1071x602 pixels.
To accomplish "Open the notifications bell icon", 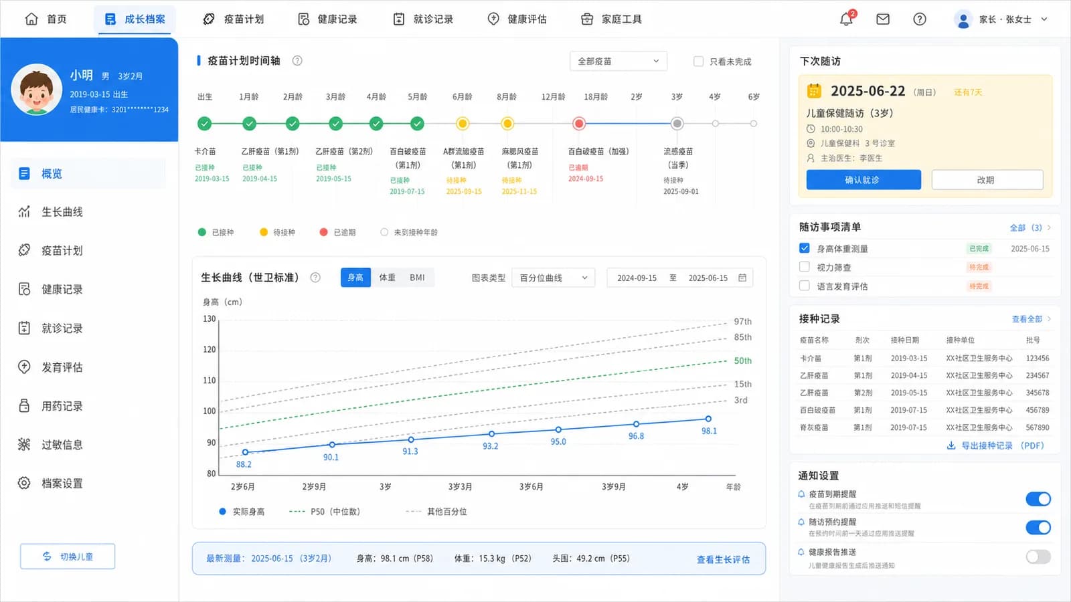I will [x=846, y=19].
